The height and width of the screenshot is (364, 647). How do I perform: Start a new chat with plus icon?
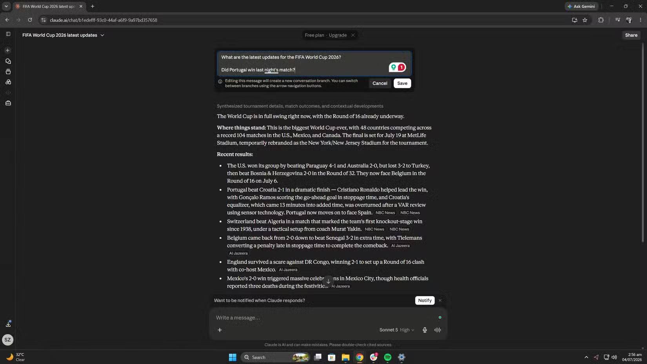click(8, 50)
